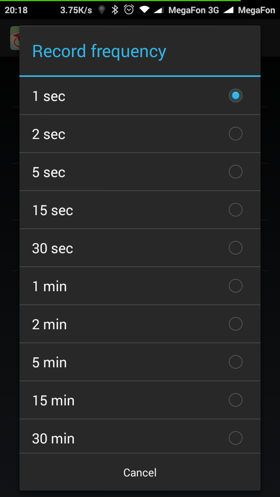Choose the 2 sec radio option
The height and width of the screenshot is (497, 280).
[x=235, y=134]
